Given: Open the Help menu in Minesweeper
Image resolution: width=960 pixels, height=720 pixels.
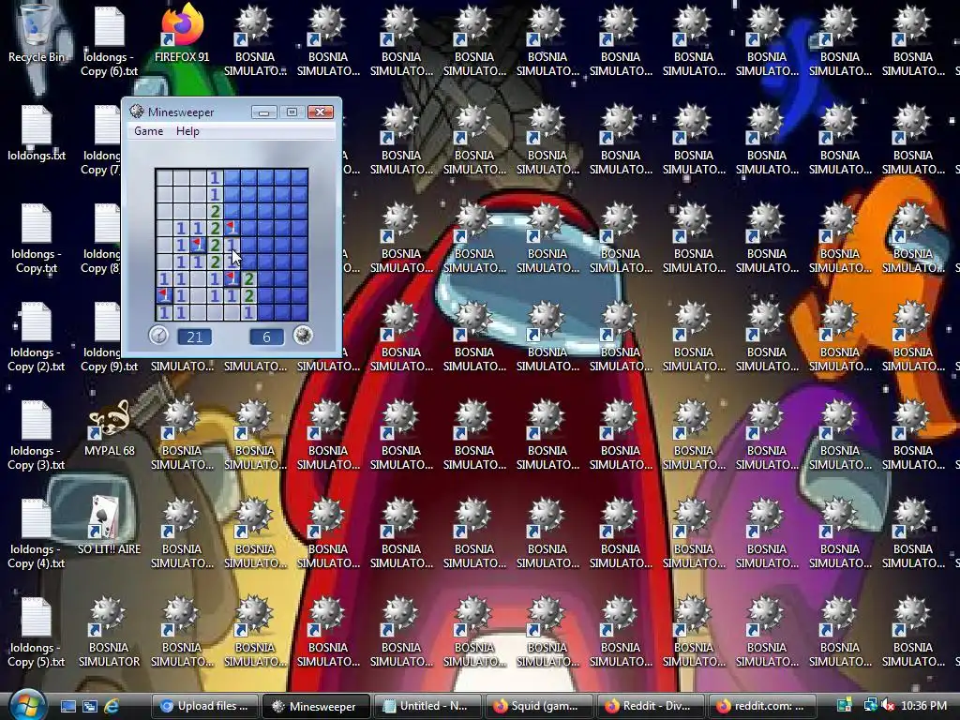Looking at the screenshot, I should tap(187, 131).
